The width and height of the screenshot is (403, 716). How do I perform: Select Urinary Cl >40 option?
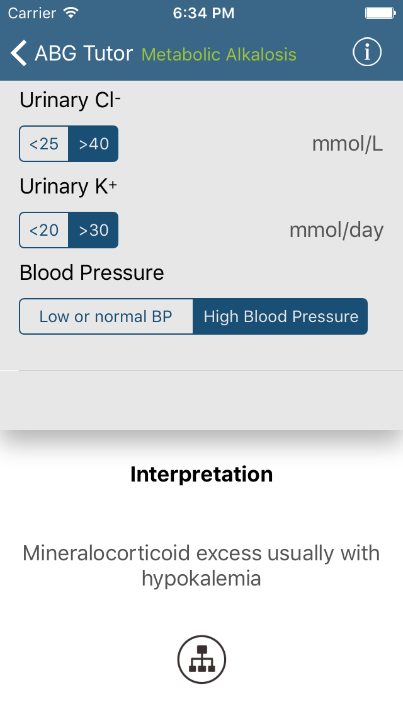(94, 144)
